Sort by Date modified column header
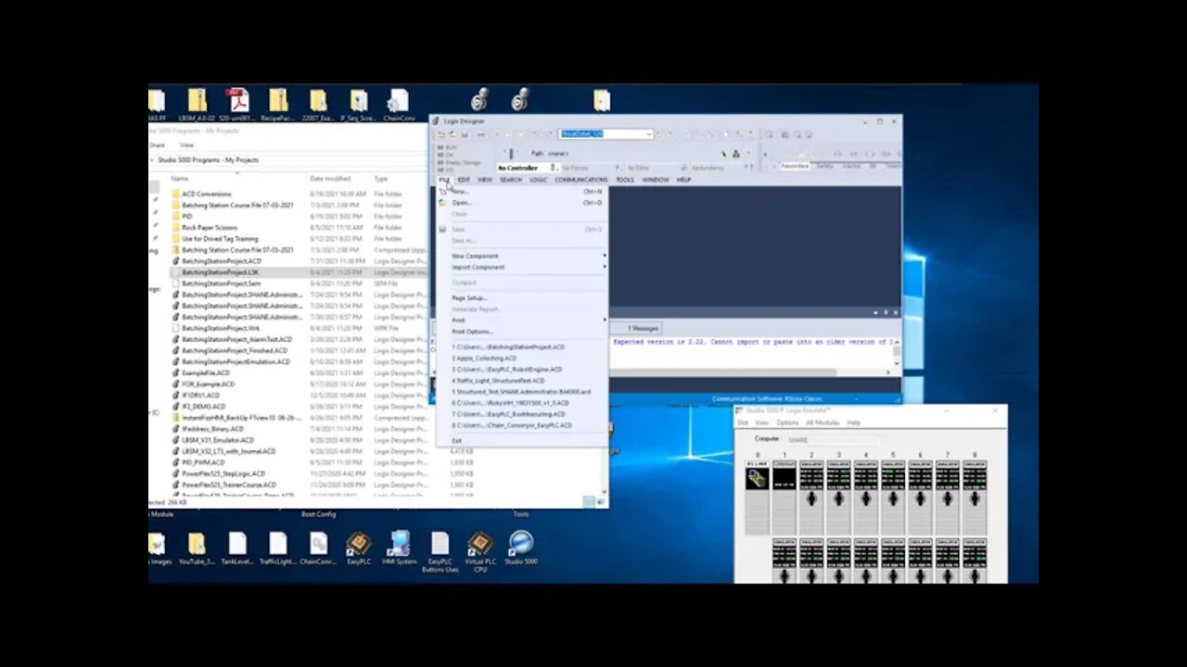This screenshot has width=1187, height=667. click(x=330, y=178)
